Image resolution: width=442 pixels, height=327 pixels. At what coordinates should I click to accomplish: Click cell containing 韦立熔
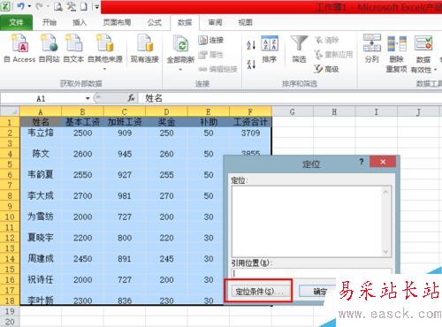pos(41,133)
